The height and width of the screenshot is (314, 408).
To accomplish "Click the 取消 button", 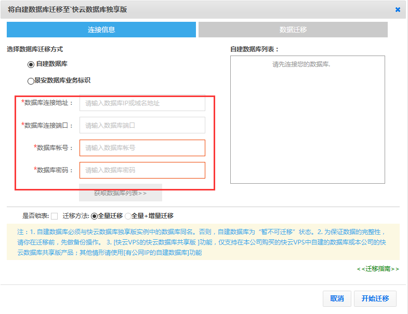I will point(337,298).
